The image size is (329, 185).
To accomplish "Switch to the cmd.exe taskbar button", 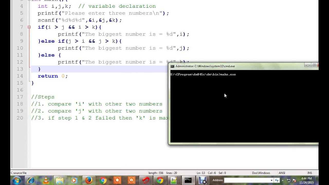I will [x=188, y=180].
